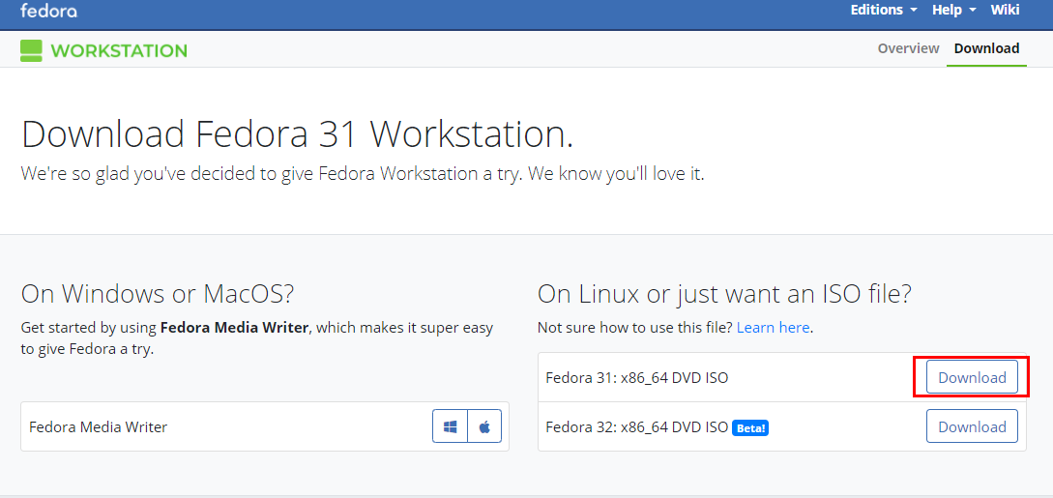Select the Download tab
The width and height of the screenshot is (1053, 498).
986,48
